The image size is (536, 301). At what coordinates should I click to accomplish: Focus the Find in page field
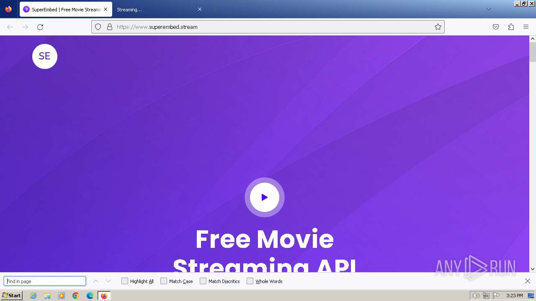tap(45, 281)
